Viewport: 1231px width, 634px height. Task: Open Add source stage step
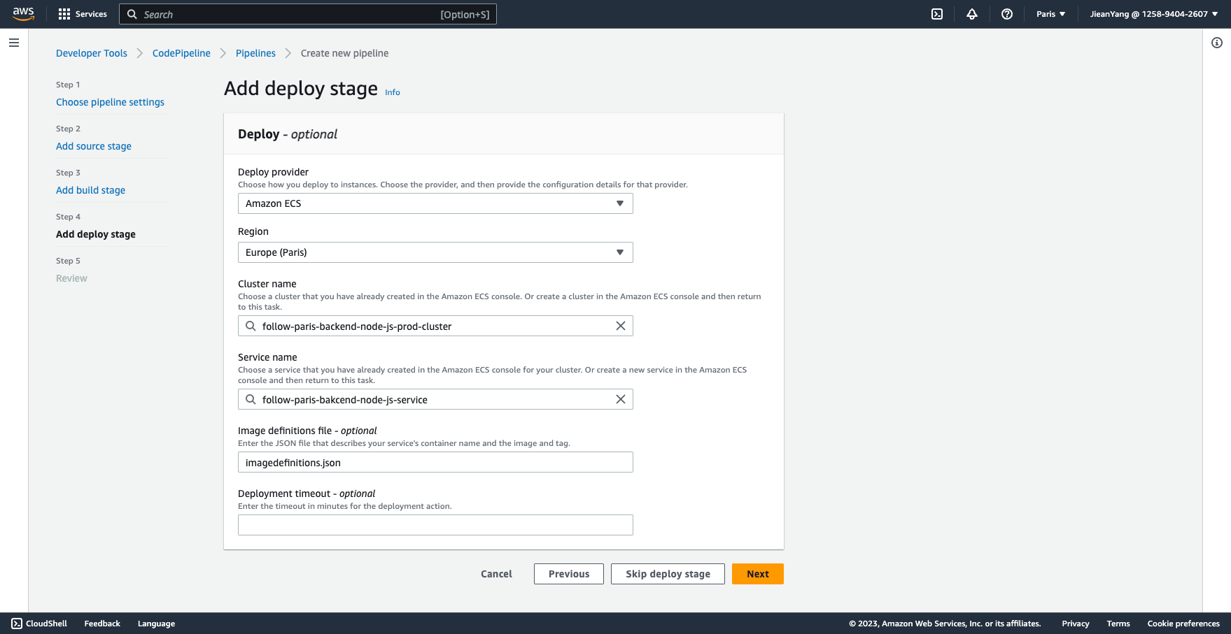pyautogui.click(x=94, y=146)
